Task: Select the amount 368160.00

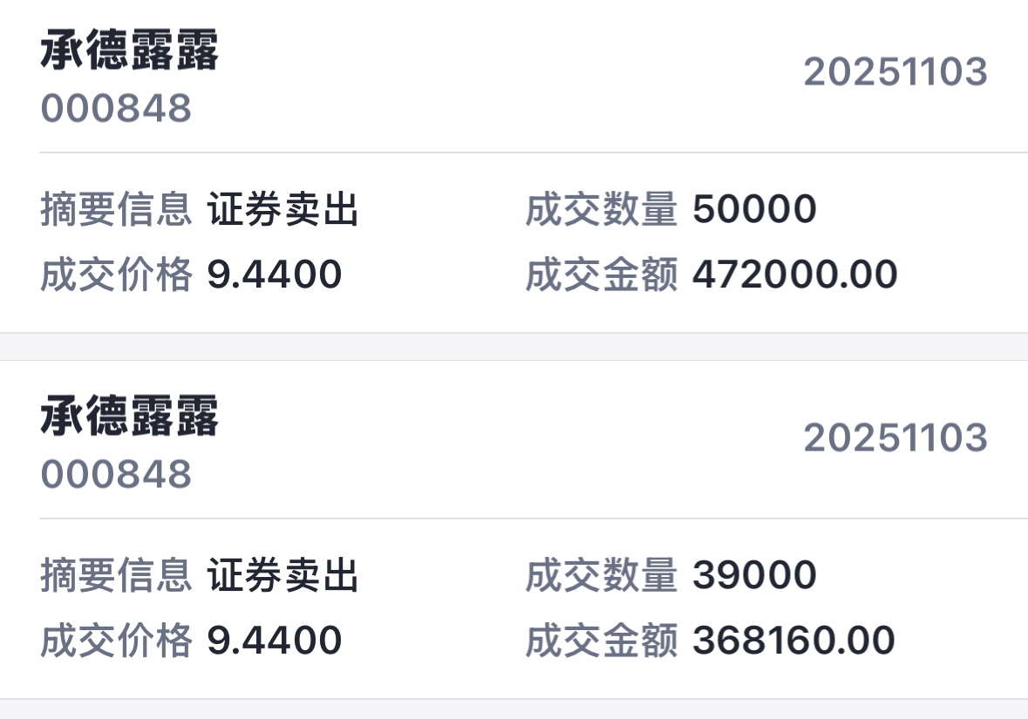Action: coord(793,641)
